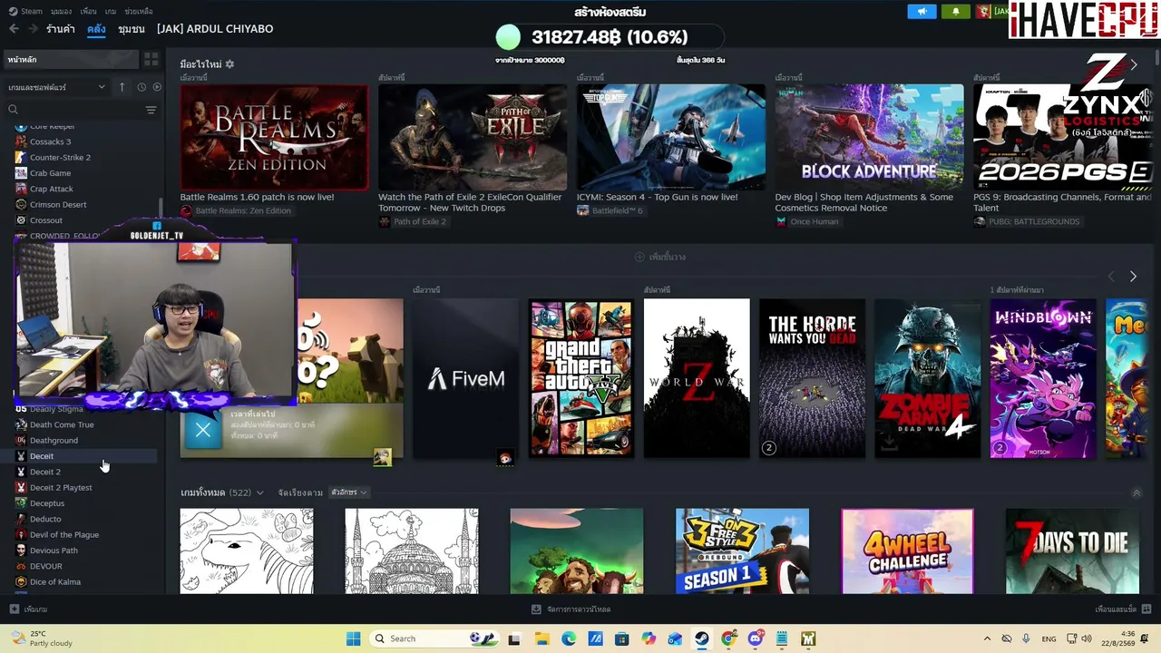Open the Steam announcements megaphone button

point(922,12)
